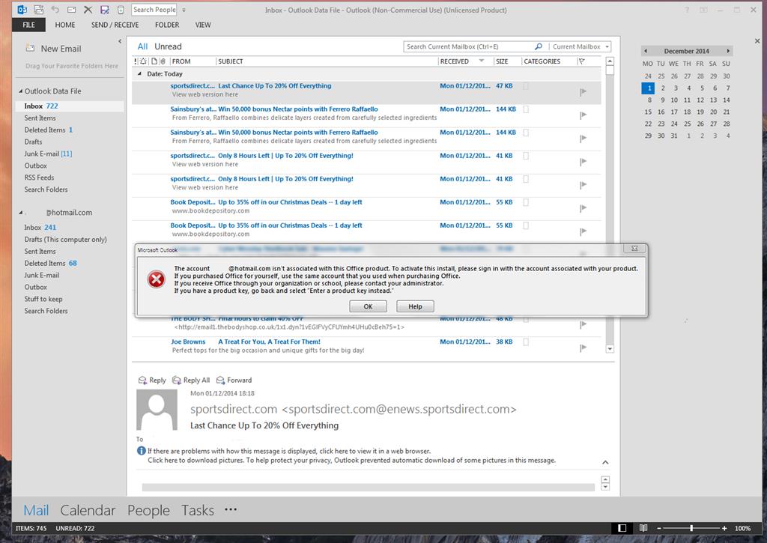Switch to Tasks in navigation bar
Screen dimensions: 767x543
(x=198, y=510)
